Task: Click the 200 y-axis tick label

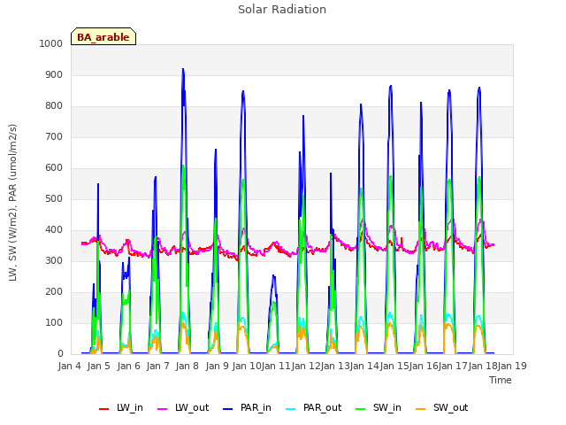Action: point(54,291)
